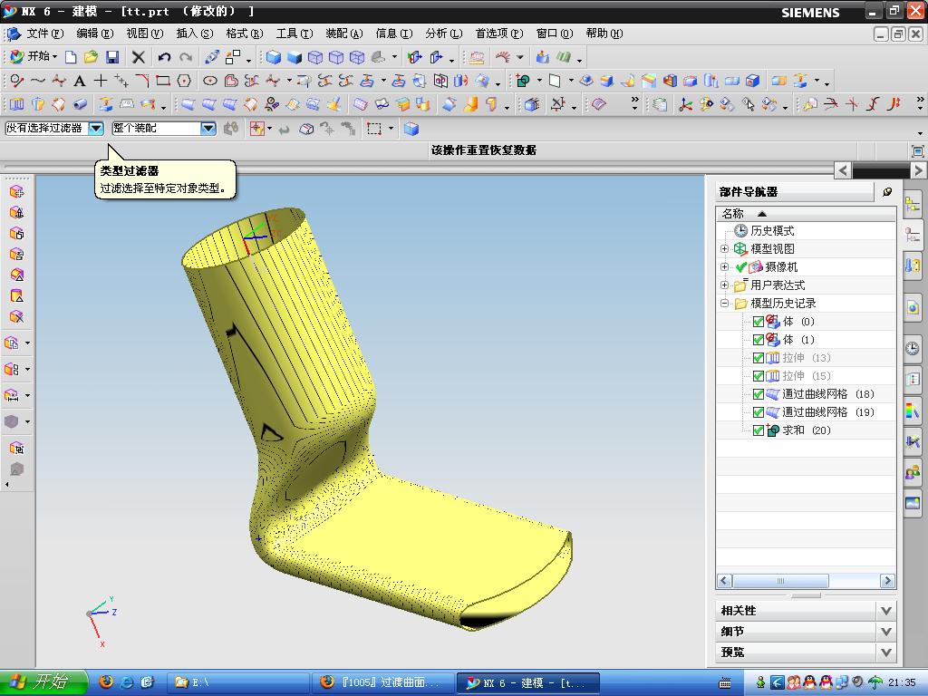The height and width of the screenshot is (696, 928).
Task: Click the Delete X icon
Action: tap(138, 57)
